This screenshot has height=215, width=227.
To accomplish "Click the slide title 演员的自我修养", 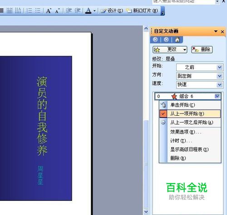I will 42,116.
